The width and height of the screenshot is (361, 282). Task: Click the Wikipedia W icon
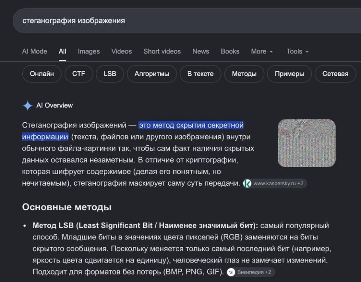(231, 272)
